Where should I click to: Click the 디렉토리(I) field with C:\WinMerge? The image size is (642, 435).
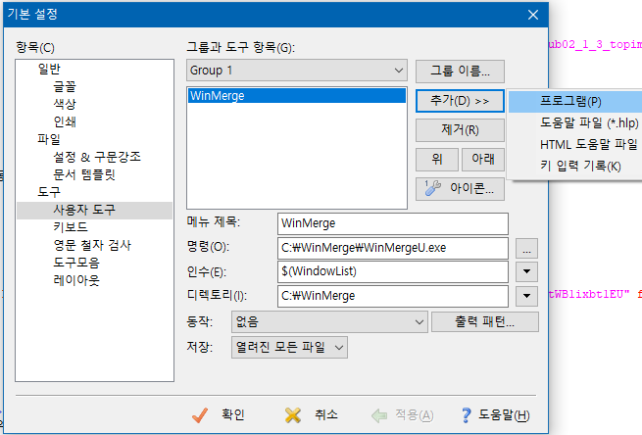coord(393,296)
